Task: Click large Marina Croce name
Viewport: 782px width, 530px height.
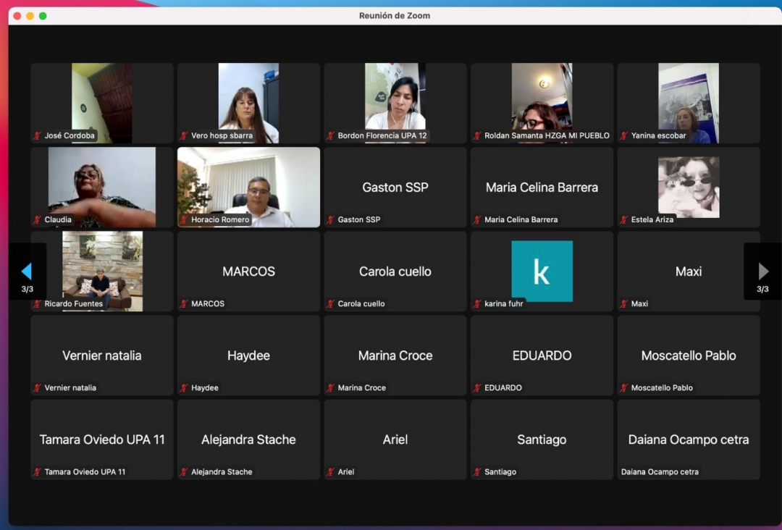Action: tap(395, 356)
